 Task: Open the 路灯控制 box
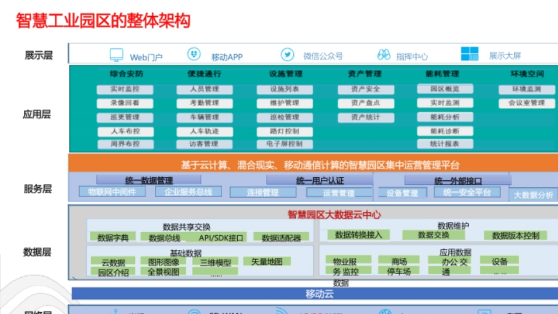(x=285, y=132)
